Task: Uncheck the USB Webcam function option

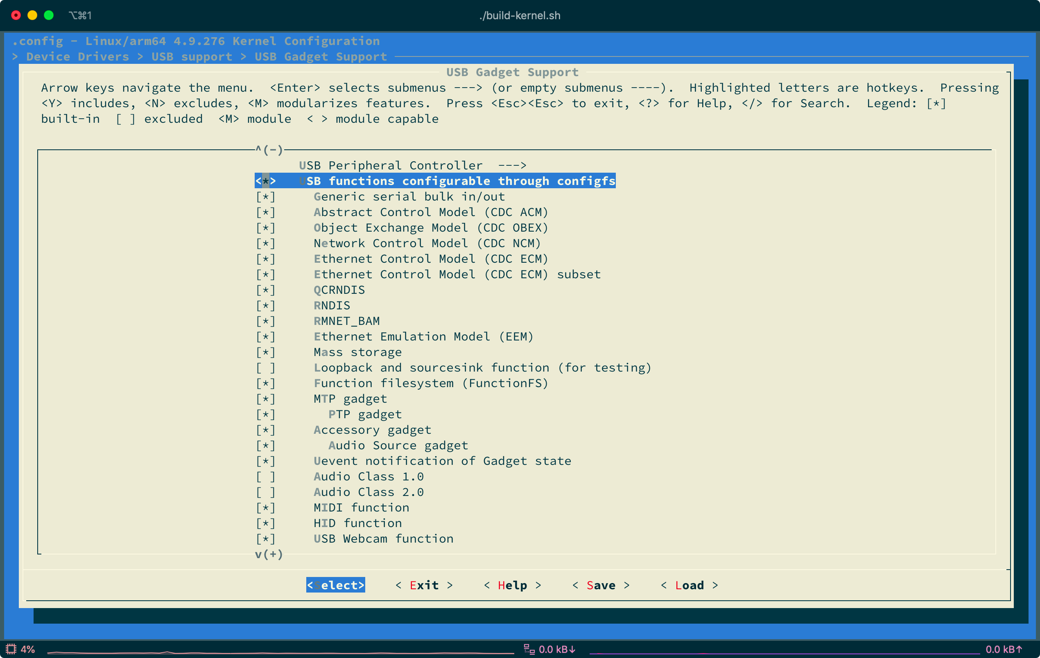Action: pos(265,539)
